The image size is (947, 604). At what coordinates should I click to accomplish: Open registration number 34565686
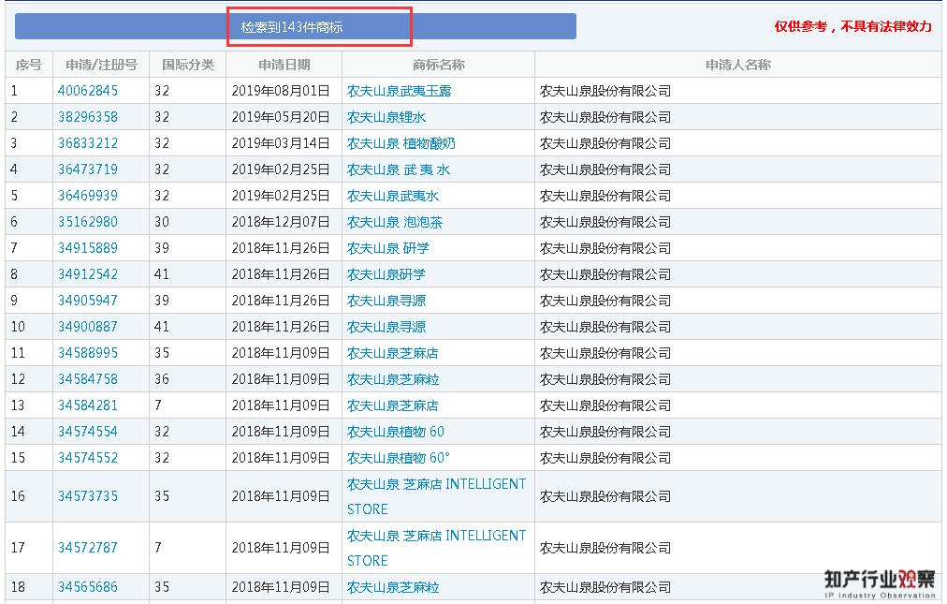click(88, 586)
